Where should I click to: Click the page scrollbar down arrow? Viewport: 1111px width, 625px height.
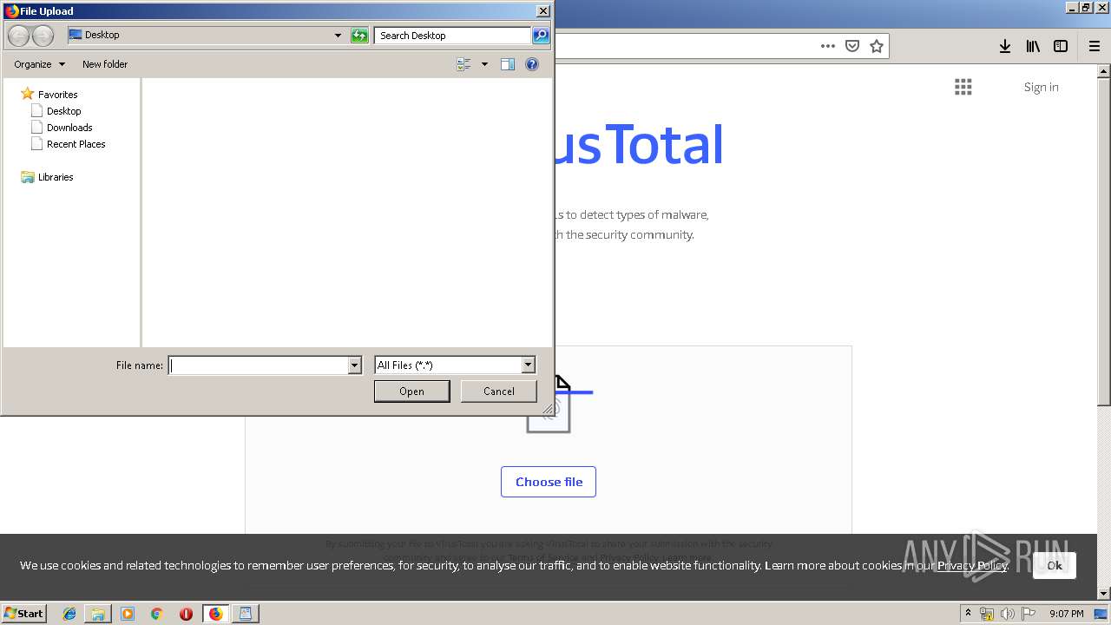pos(1104,594)
